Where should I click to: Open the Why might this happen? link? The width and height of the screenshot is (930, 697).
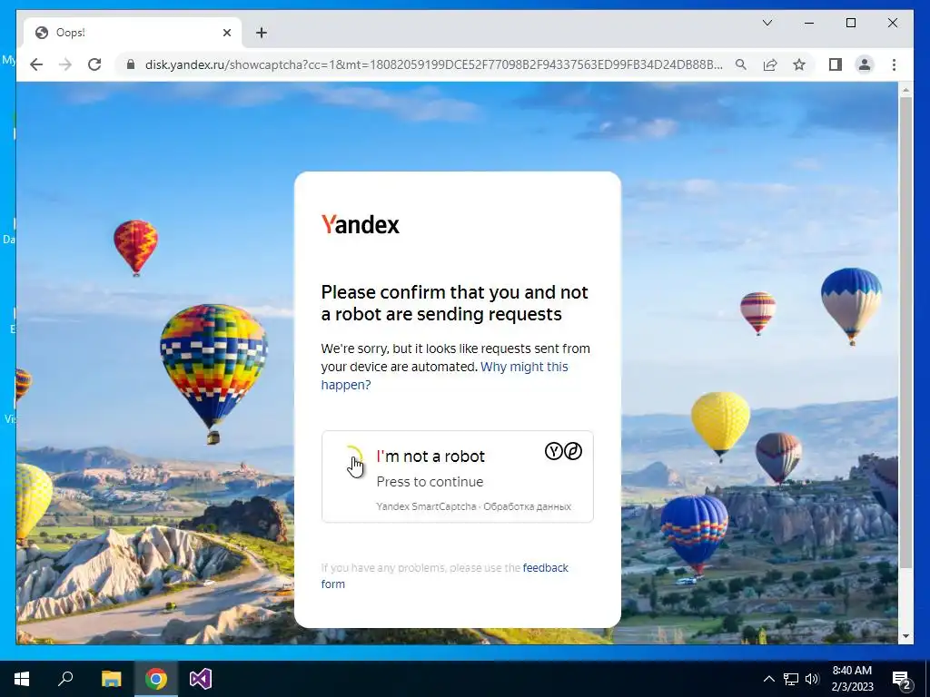point(444,376)
